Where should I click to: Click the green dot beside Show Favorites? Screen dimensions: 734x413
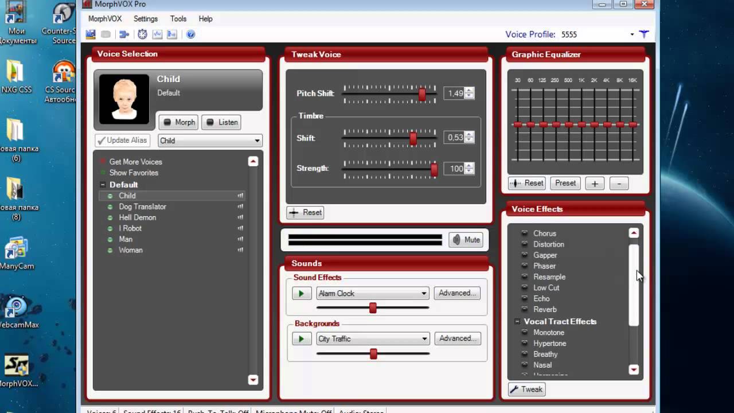[103, 173]
